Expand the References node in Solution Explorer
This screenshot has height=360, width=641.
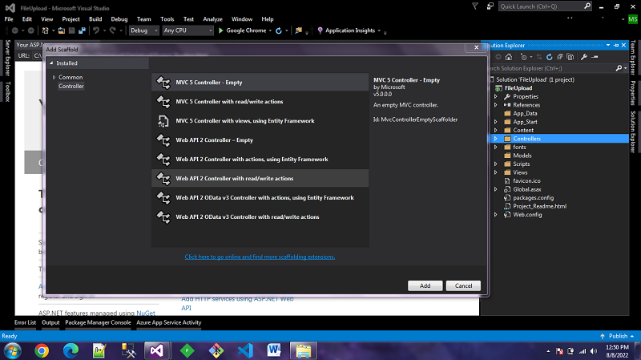[x=495, y=105]
